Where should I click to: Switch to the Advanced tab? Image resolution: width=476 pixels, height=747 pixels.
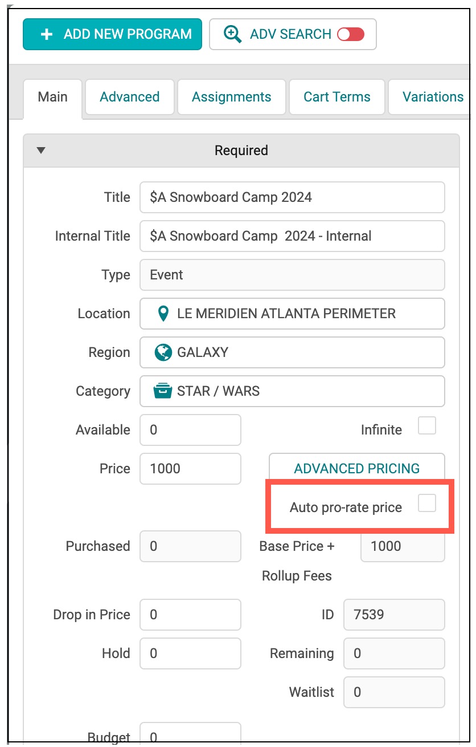click(x=129, y=97)
